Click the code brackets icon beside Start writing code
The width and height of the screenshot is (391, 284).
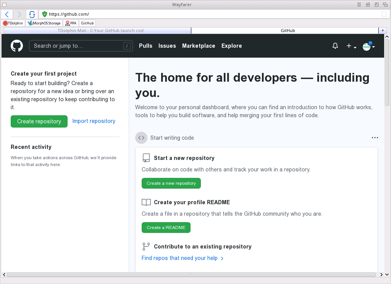pos(141,138)
